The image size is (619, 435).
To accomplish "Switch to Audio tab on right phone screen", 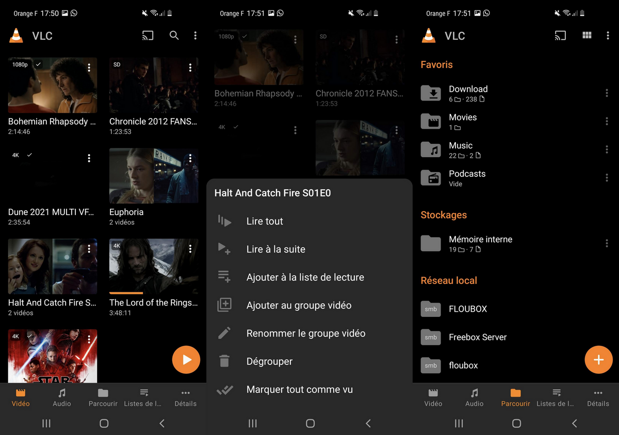I will pyautogui.click(x=475, y=397).
